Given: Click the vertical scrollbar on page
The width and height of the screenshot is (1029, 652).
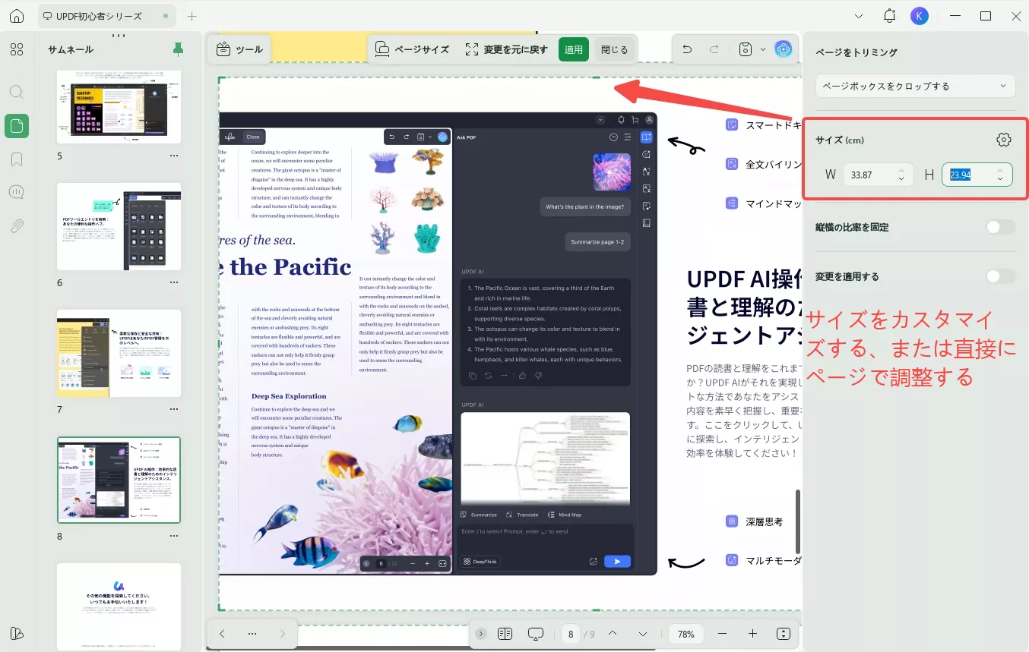Looking at the screenshot, I should [797, 521].
